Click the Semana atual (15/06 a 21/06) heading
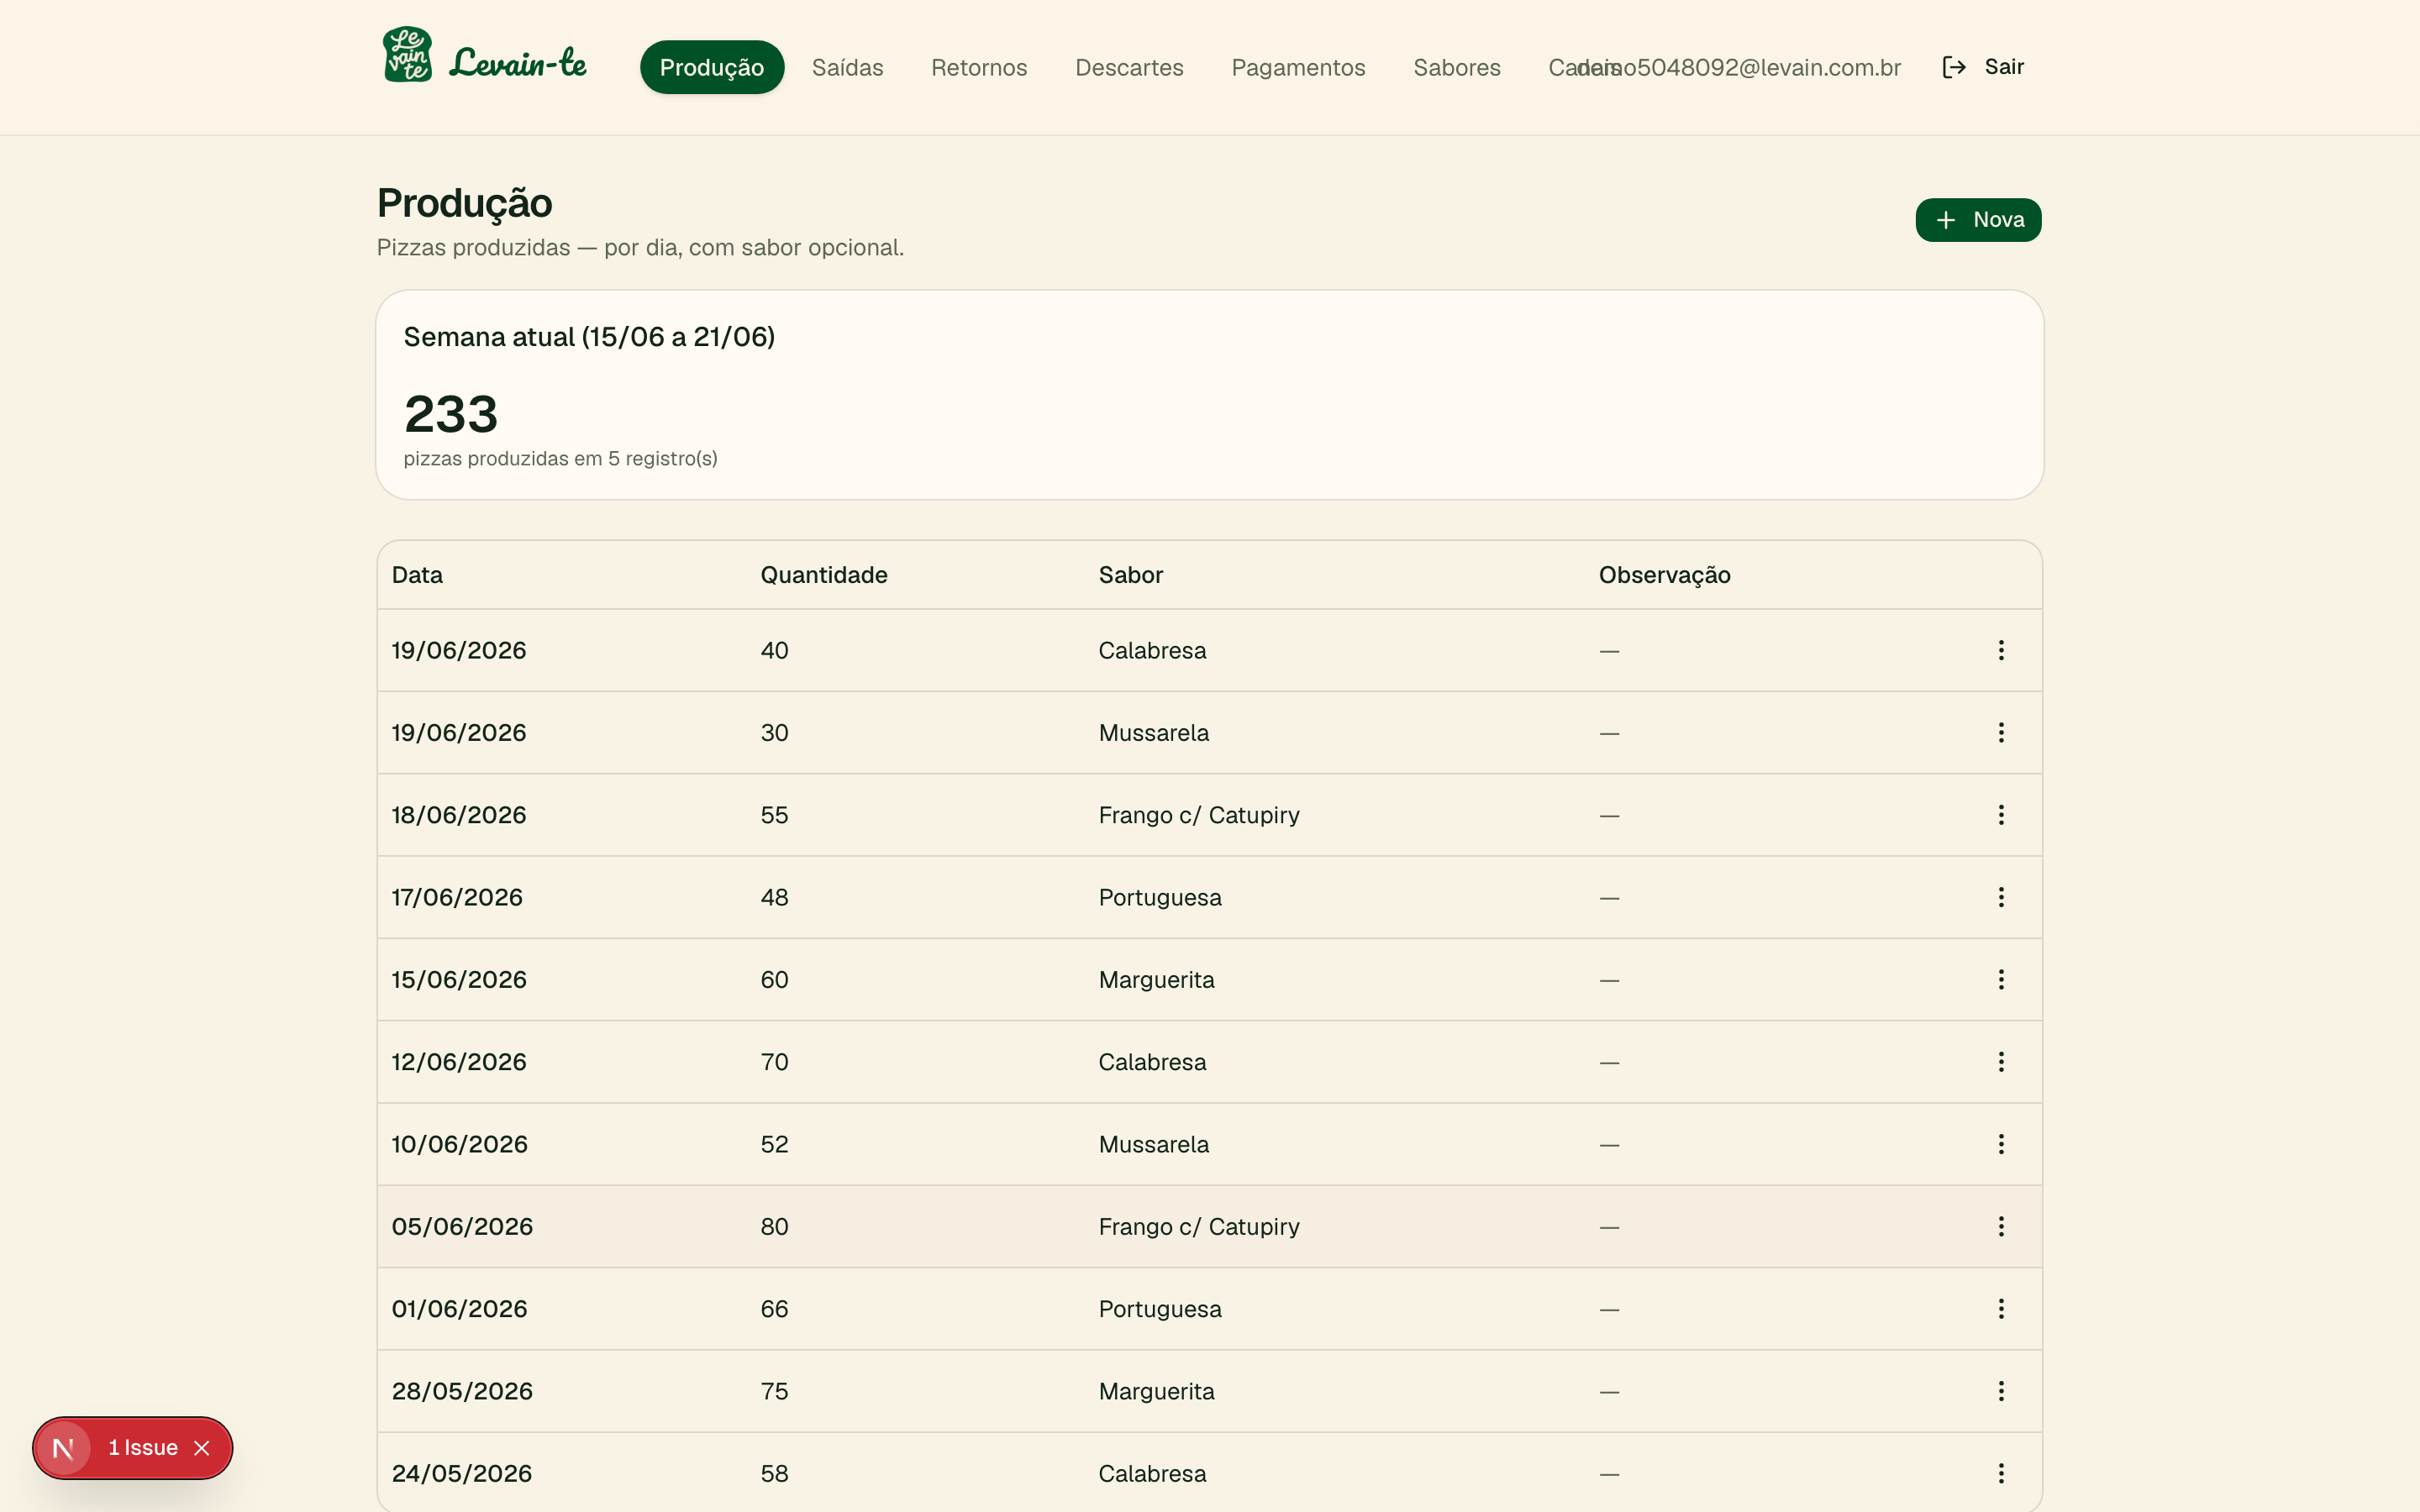 pos(589,337)
